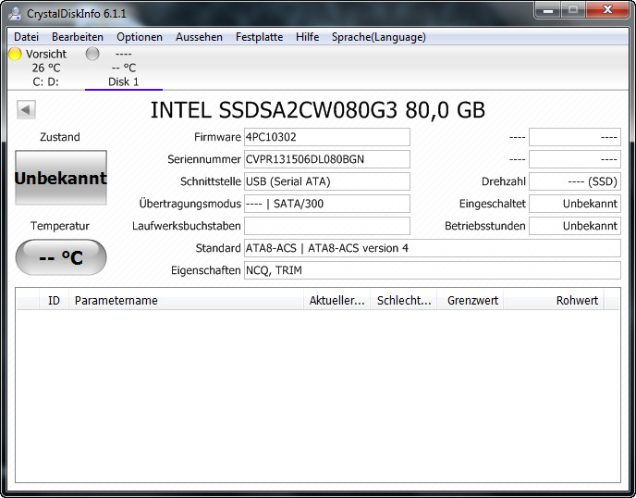This screenshot has width=636, height=498.
Task: Click the ID column header
Action: [54, 301]
